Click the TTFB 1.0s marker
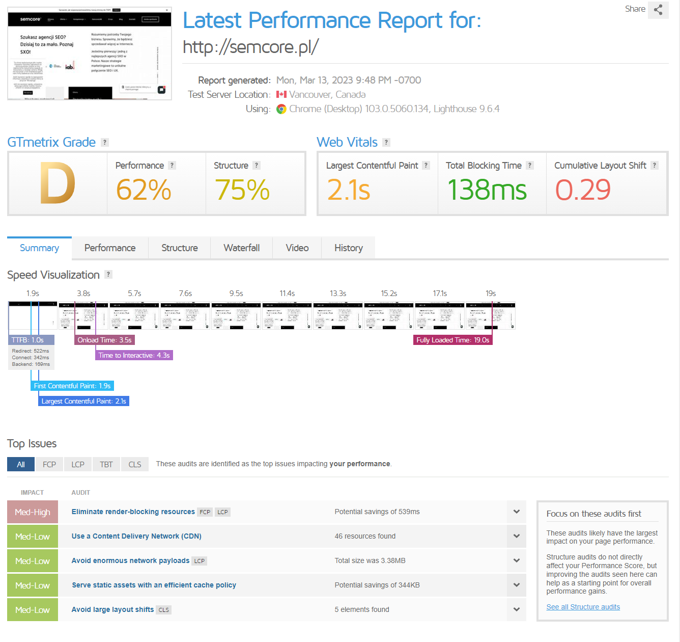 point(31,340)
